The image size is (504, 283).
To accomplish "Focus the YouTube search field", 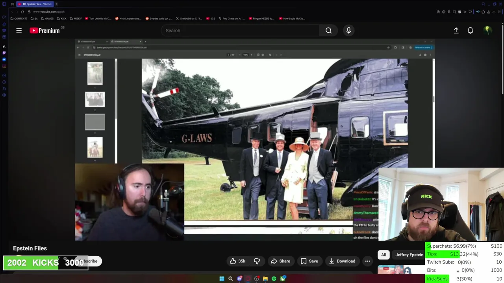I will click(240, 30).
